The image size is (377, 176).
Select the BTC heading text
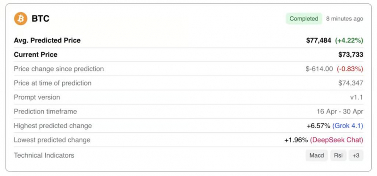click(41, 19)
